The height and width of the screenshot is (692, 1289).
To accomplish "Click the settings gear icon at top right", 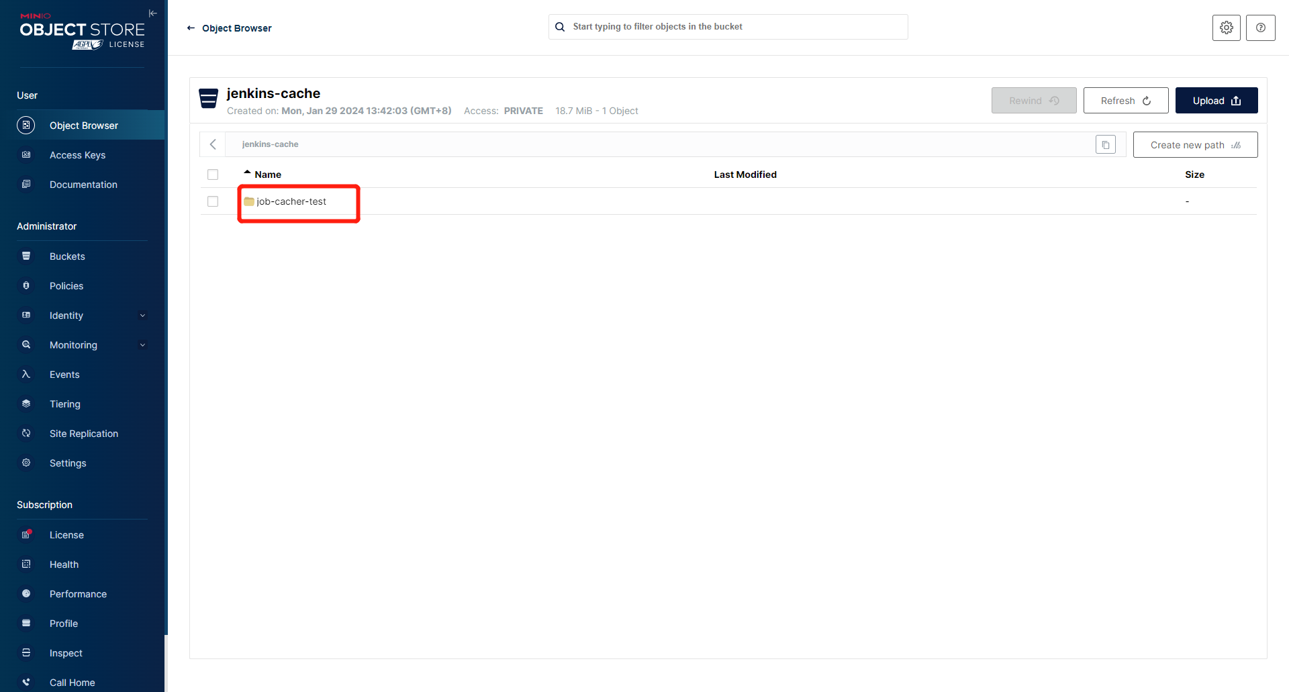I will tap(1226, 28).
